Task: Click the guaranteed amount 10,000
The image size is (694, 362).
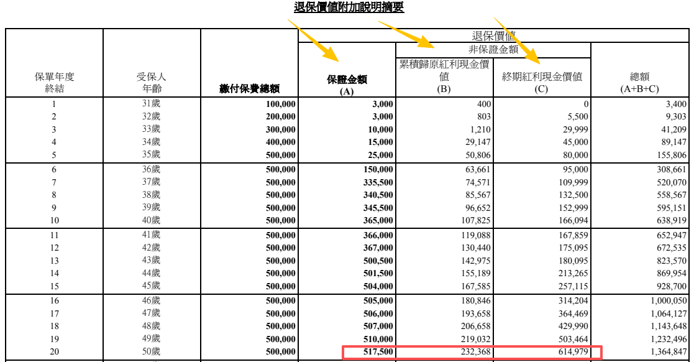Action: [380, 129]
